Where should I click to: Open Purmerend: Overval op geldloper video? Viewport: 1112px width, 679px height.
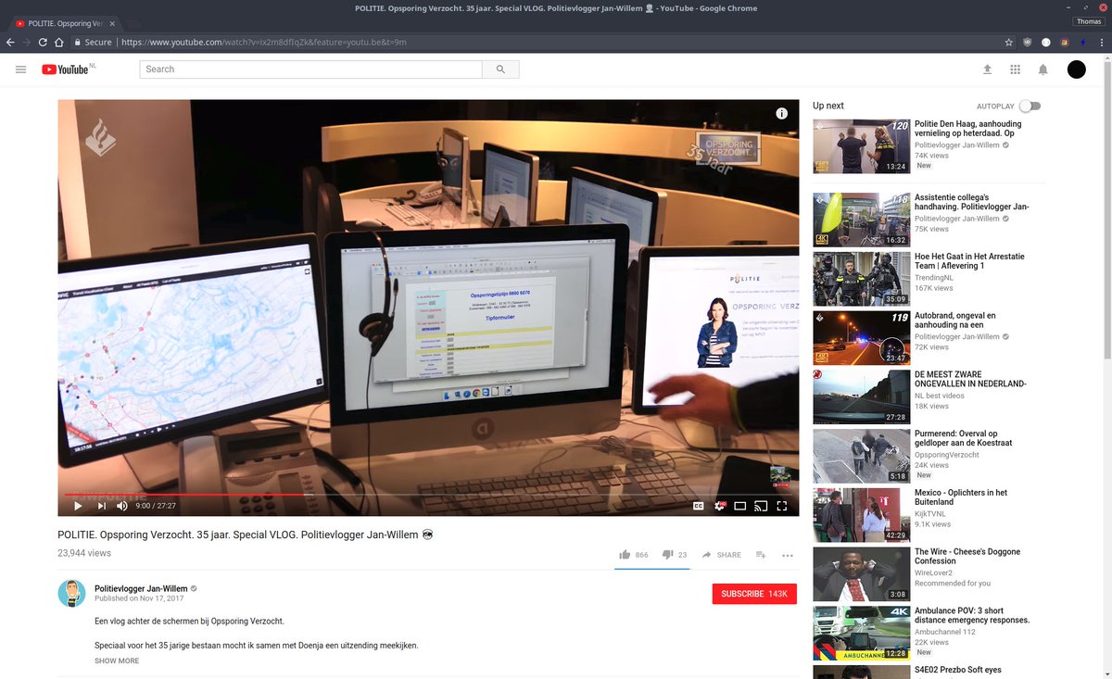click(x=964, y=438)
